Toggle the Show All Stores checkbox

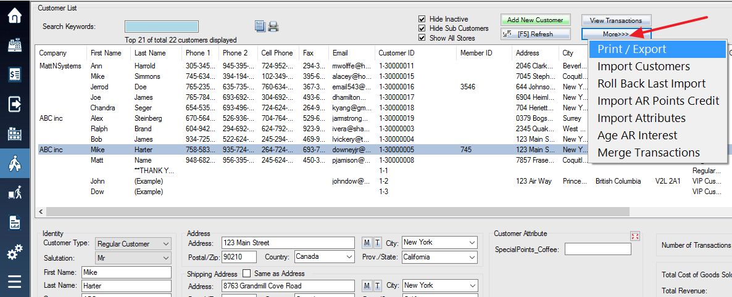(422, 38)
